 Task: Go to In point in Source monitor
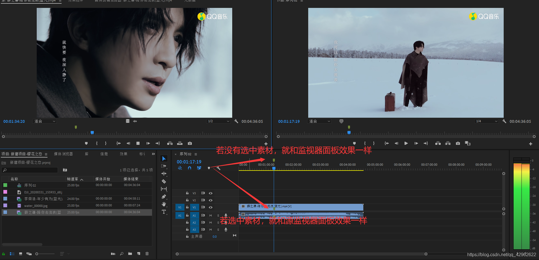(119, 143)
